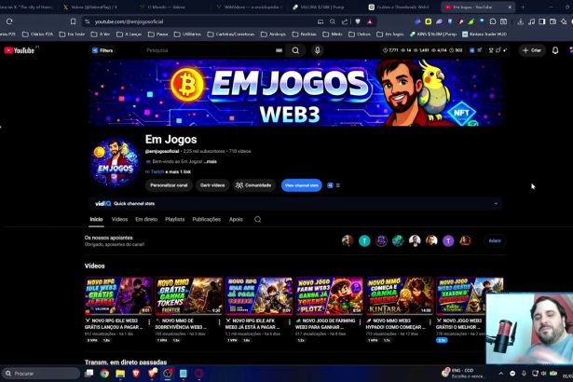The width and height of the screenshot is (573, 382).
Task: Switch to the Em direto tab
Action: point(146,219)
